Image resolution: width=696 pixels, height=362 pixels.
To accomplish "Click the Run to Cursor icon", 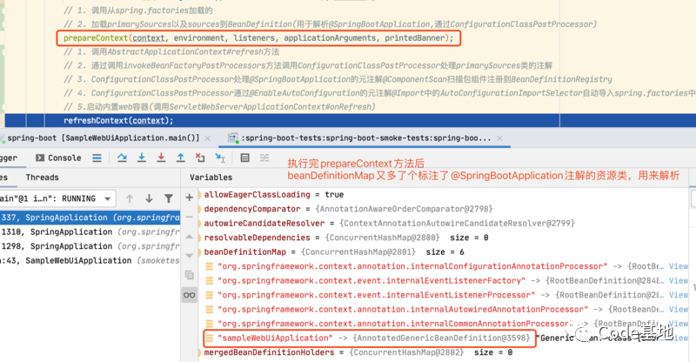I will coord(220,158).
